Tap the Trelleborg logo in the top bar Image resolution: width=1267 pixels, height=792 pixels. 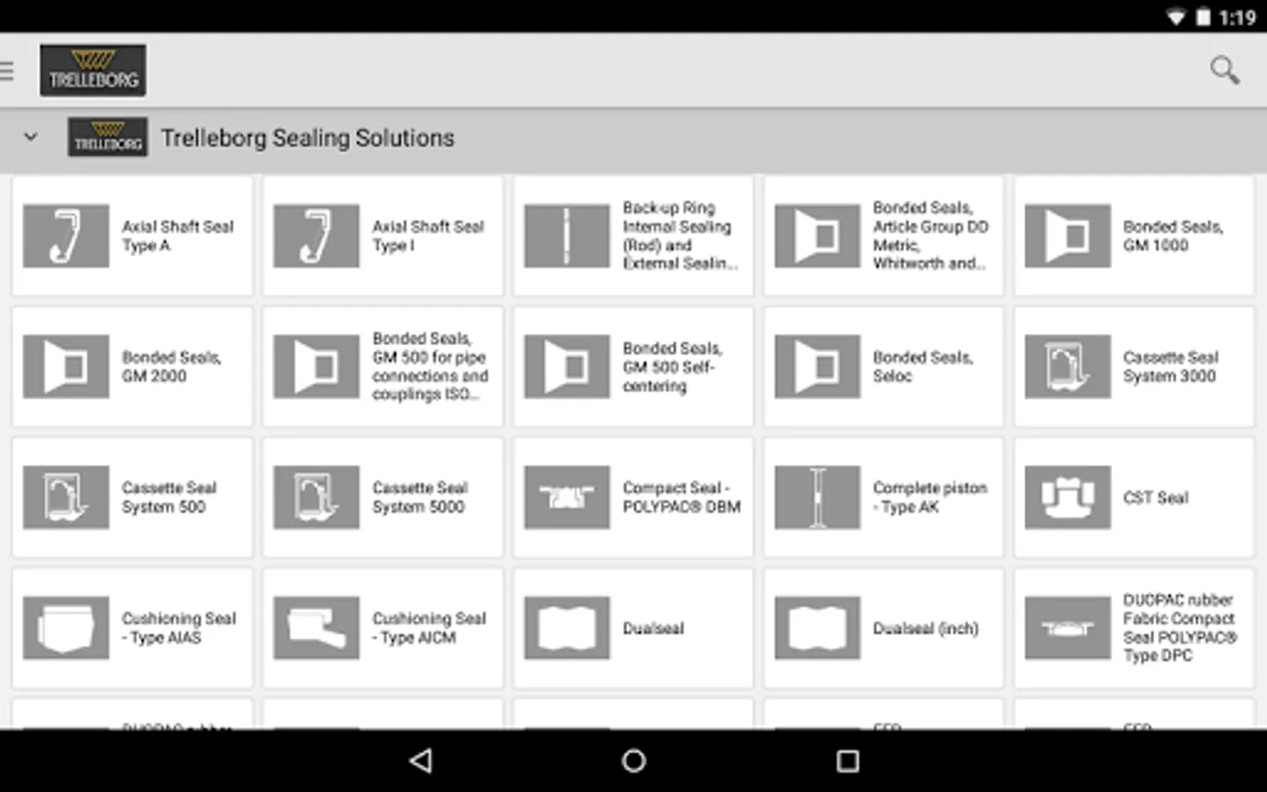point(93,70)
